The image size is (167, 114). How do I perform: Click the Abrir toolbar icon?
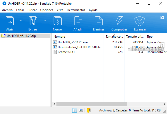[10, 21]
